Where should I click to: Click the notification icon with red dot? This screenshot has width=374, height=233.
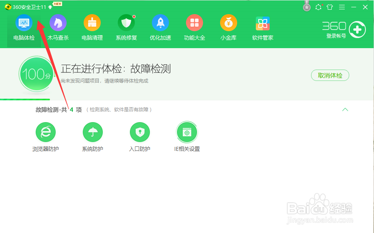point(318,7)
